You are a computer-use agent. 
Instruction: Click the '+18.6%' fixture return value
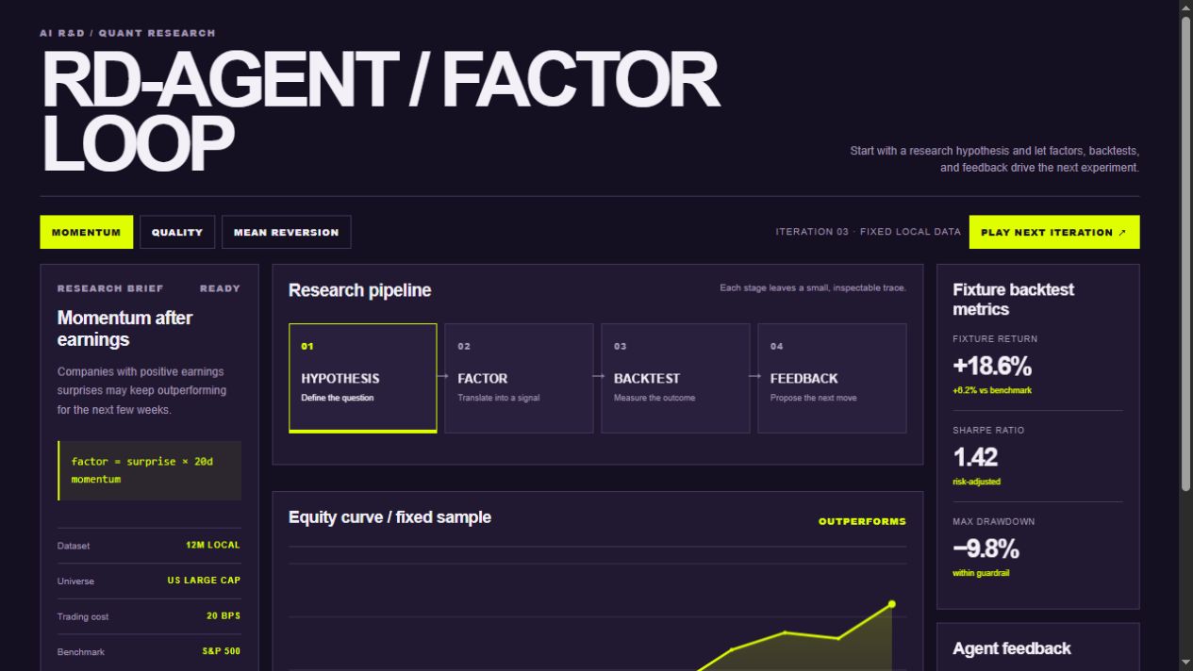[992, 366]
